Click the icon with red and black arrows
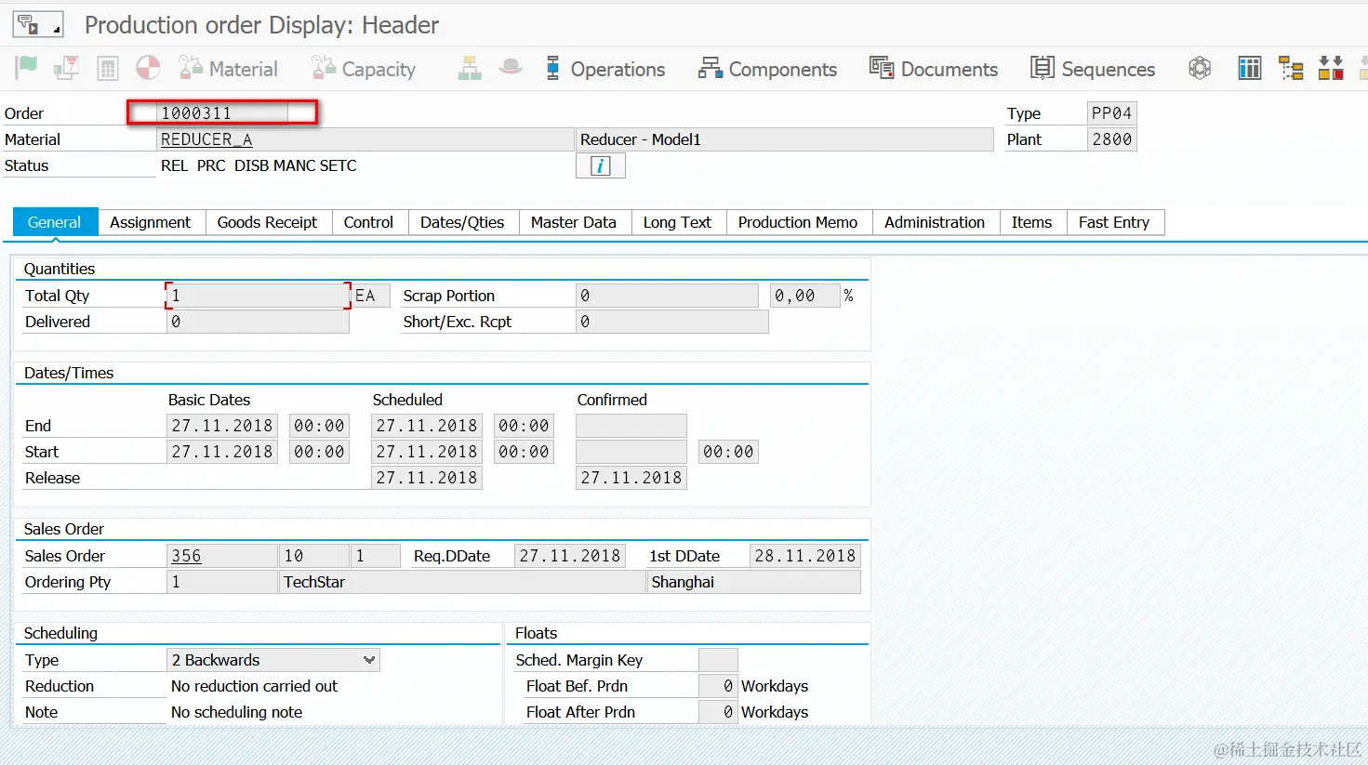Screen dimensions: 1368x765 click(1331, 68)
